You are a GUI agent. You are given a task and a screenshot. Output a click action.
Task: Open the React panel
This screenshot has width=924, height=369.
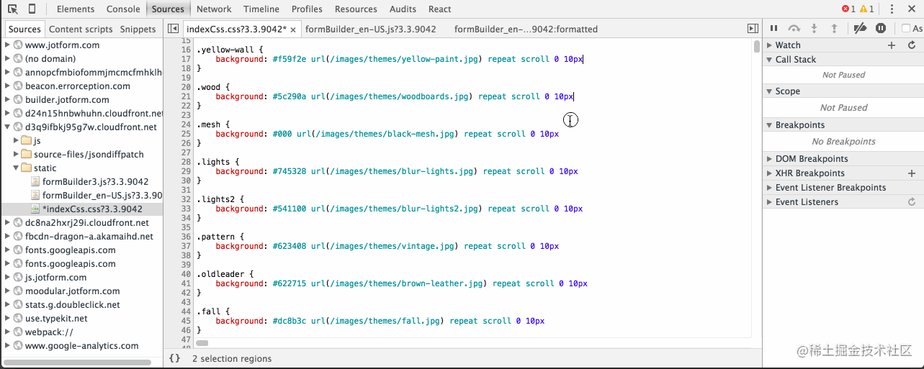(x=440, y=9)
